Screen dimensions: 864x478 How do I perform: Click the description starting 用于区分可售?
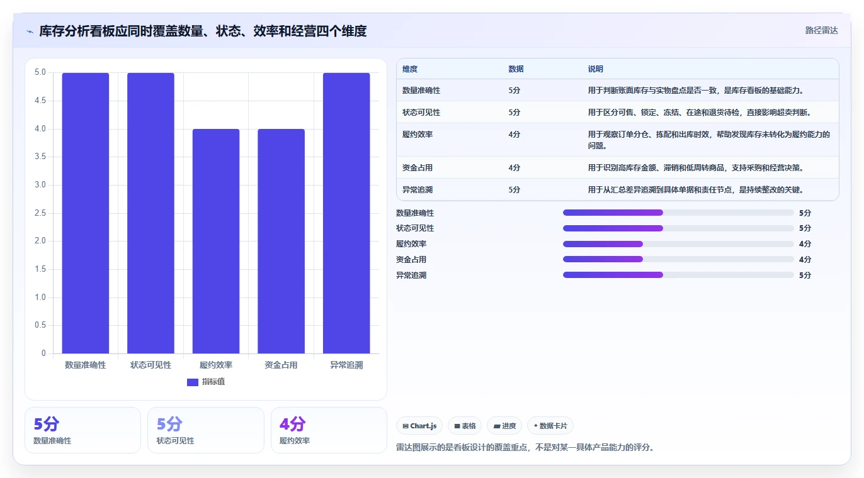(x=700, y=113)
